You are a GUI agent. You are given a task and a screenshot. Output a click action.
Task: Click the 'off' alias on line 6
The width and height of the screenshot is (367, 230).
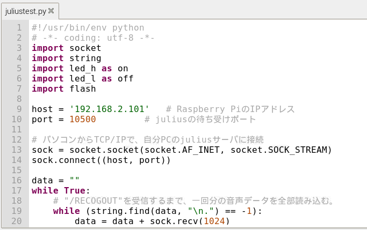click(125, 79)
